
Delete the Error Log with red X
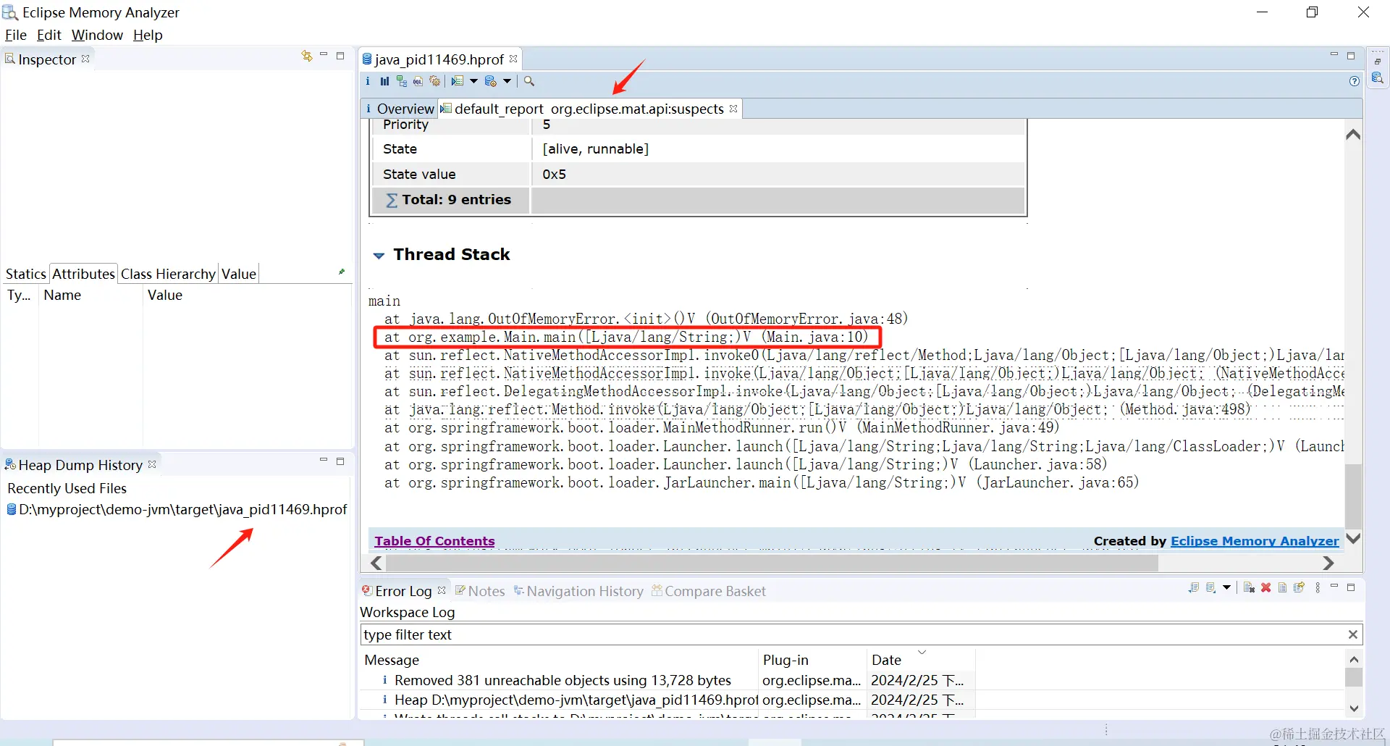tap(1265, 587)
